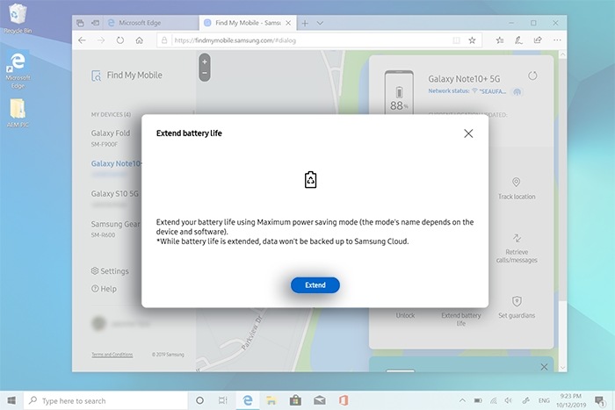Click the Edge icon on taskbar
Viewport: 615px width, 410px height.
[248, 400]
